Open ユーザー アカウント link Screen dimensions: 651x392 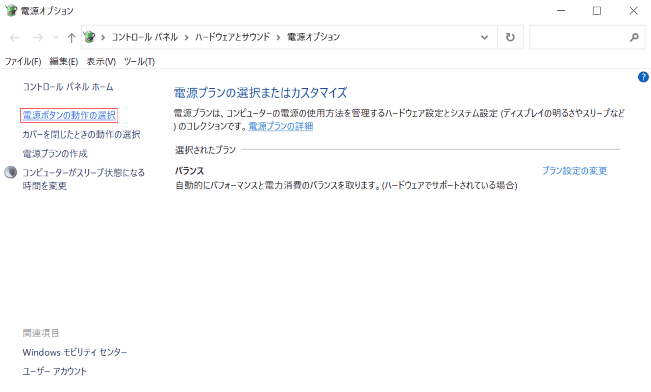point(55,371)
